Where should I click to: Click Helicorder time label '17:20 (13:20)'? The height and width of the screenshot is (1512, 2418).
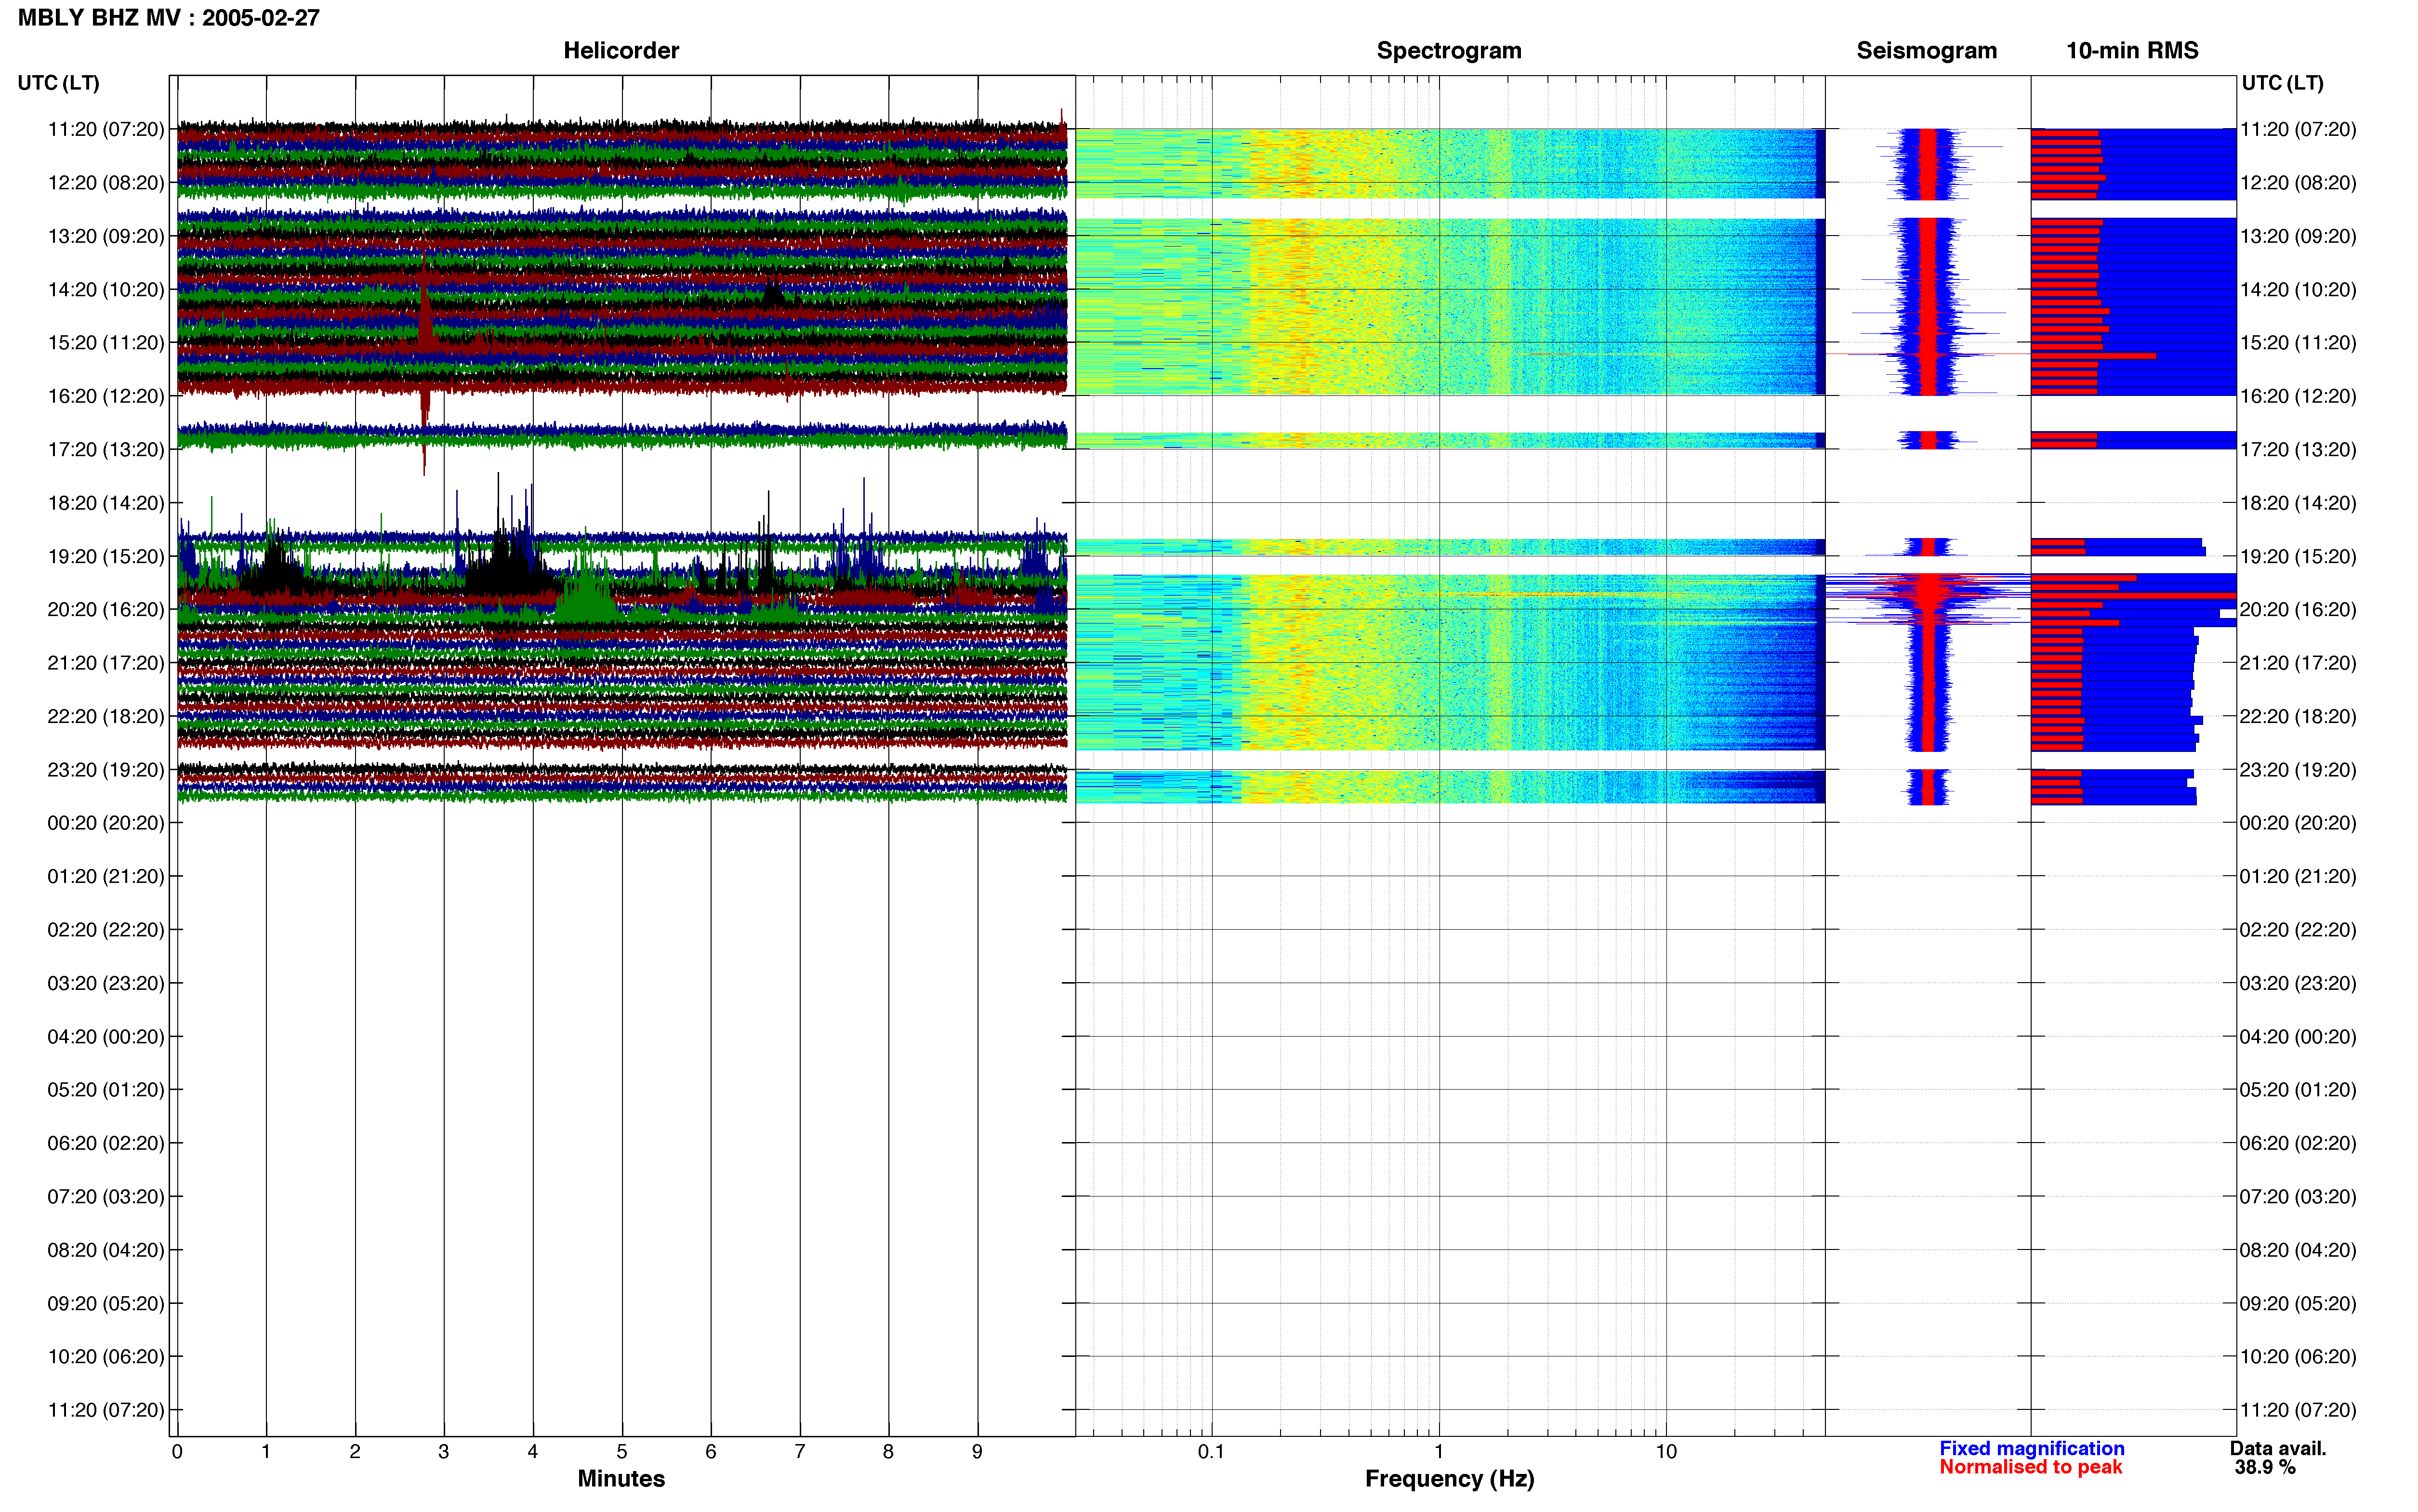click(106, 450)
